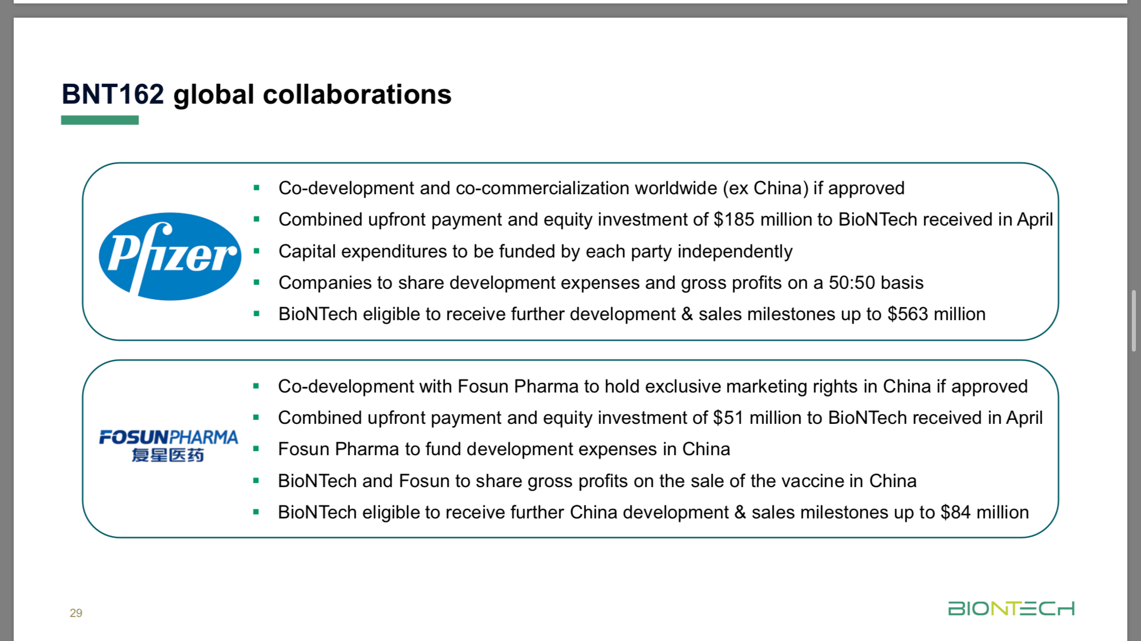Click the "exclusive marketing rights in China" line

click(x=652, y=386)
